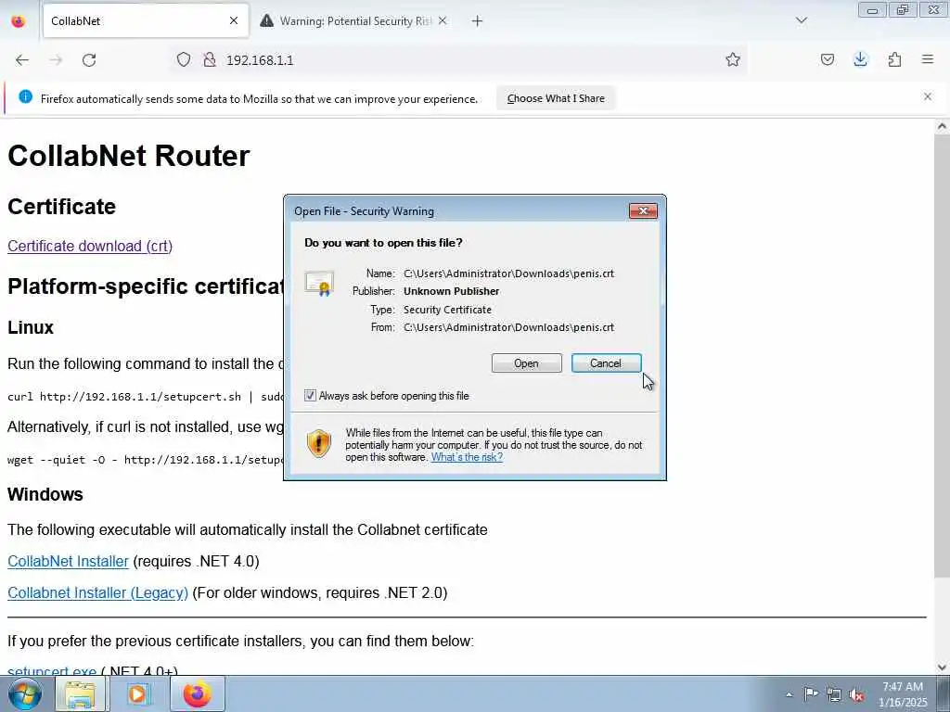
Task: Click the page scrollbar down arrow
Action: [942, 667]
